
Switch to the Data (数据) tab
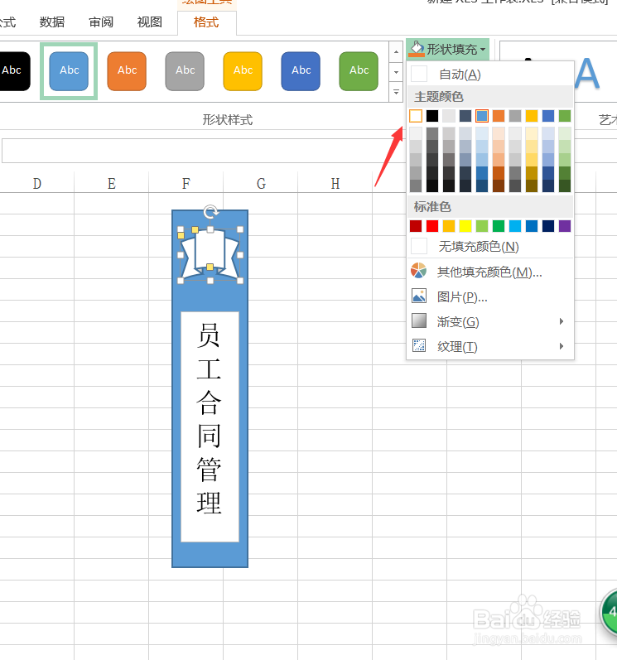point(52,22)
